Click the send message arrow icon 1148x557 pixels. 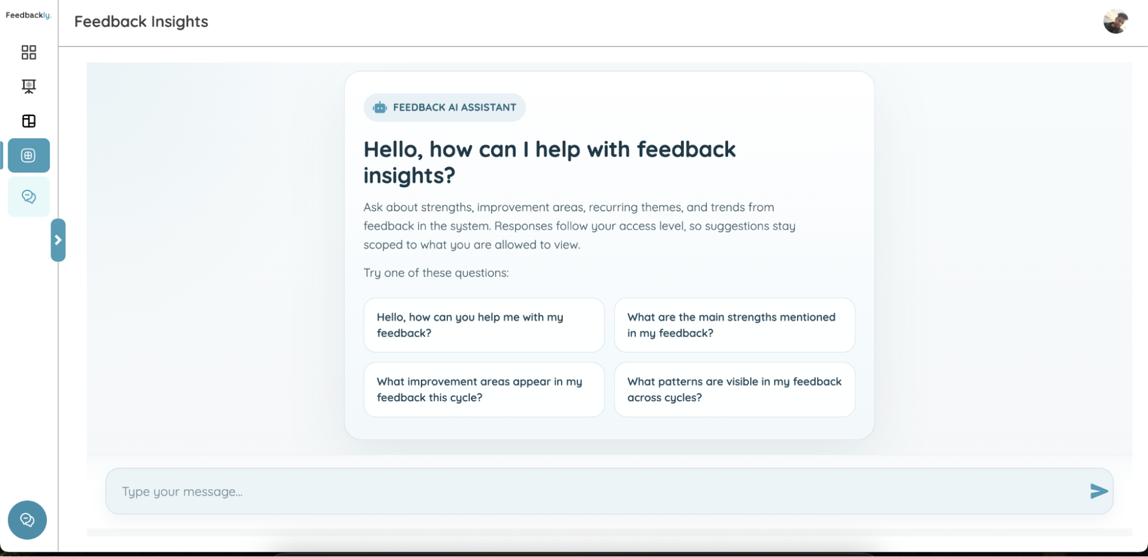[1098, 491]
